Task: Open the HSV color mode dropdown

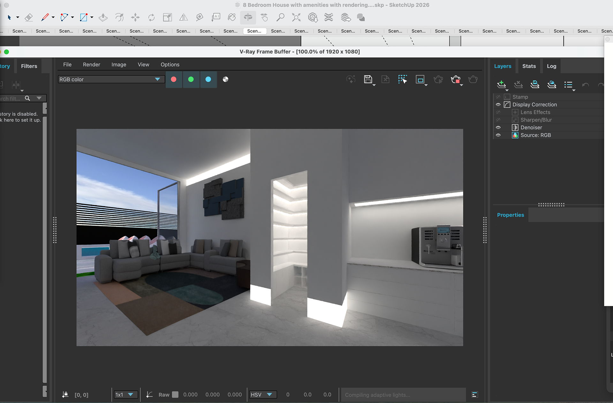Action: (x=262, y=395)
